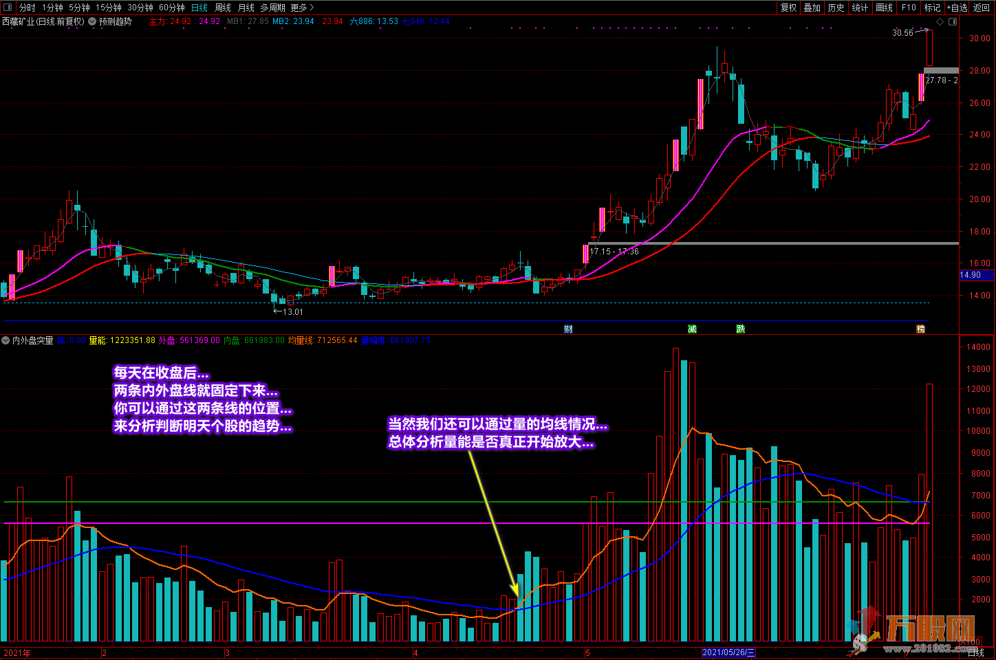Click the 2021年 label on time axis
This screenshot has width=996, height=660.
coord(17,653)
